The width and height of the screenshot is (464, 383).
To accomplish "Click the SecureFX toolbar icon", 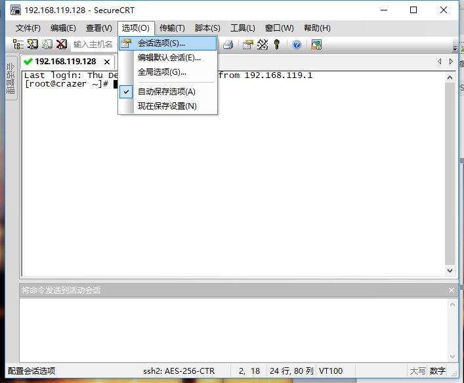I will pyautogui.click(x=316, y=45).
